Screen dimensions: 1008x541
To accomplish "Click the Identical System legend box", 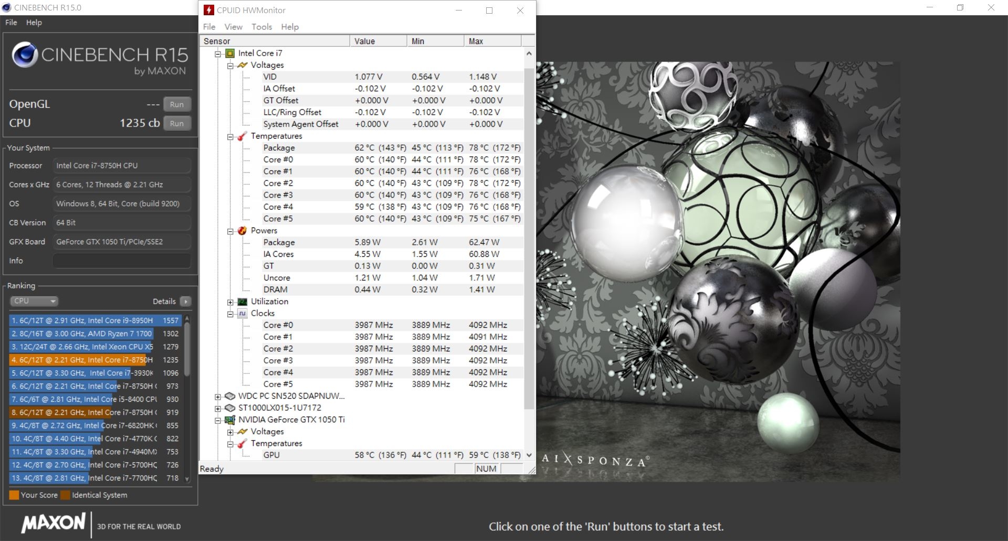I will pyautogui.click(x=65, y=495).
